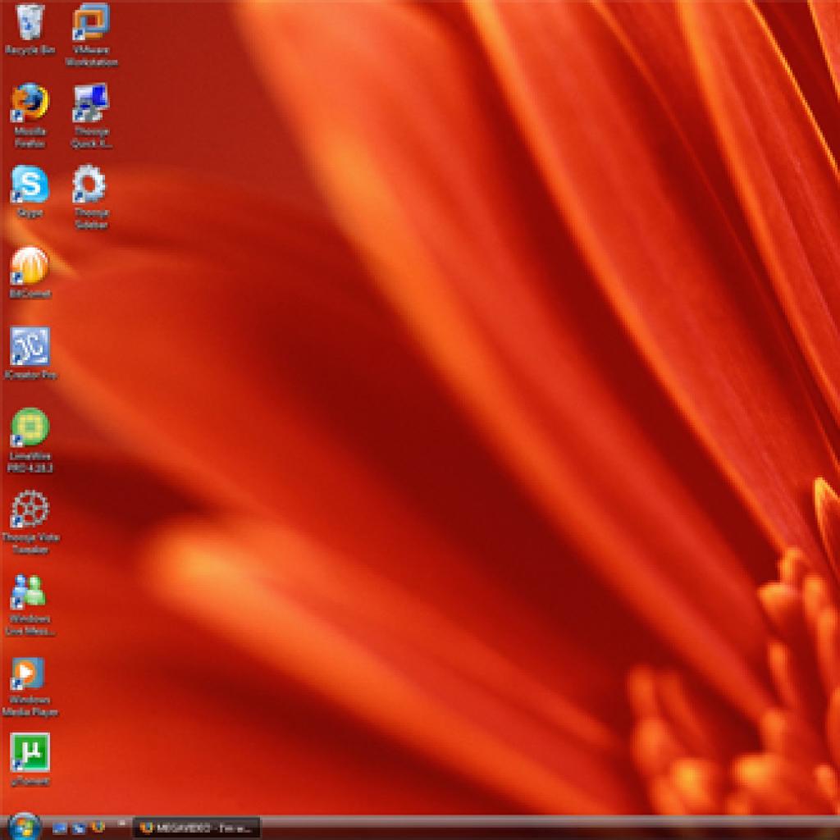Open the Recycle Bin desktop icon
Screen dimensions: 840x840
click(30, 29)
